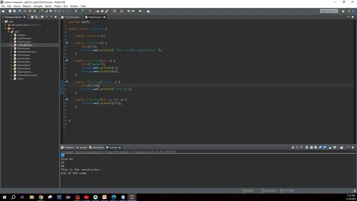Click Remove All Terminated Launches icon

301,147
